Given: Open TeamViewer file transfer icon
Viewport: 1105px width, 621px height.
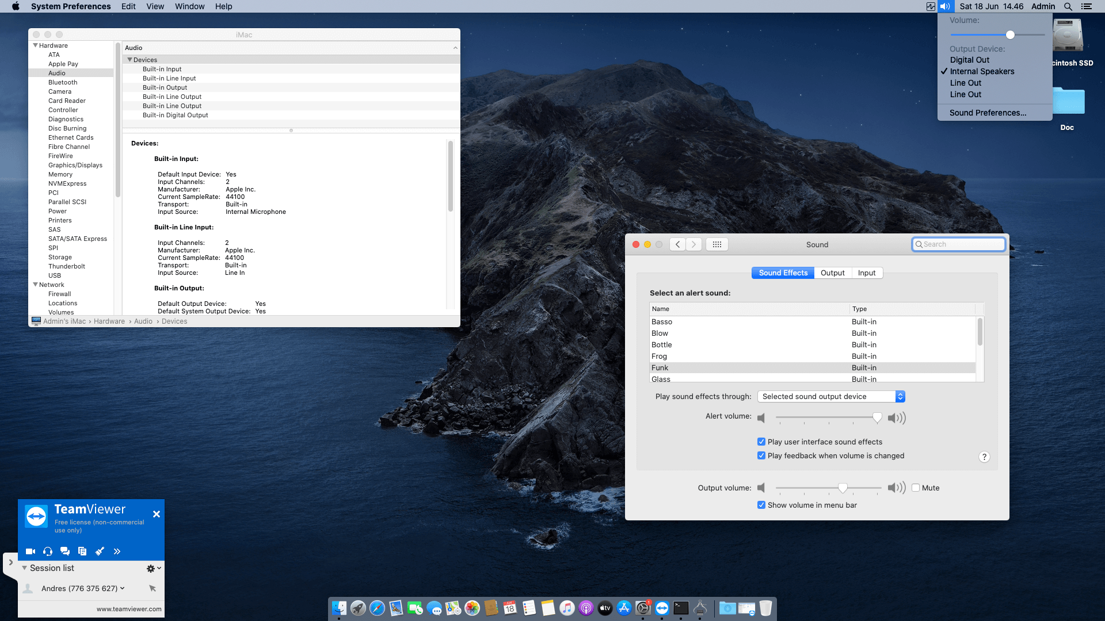Looking at the screenshot, I should tap(82, 551).
